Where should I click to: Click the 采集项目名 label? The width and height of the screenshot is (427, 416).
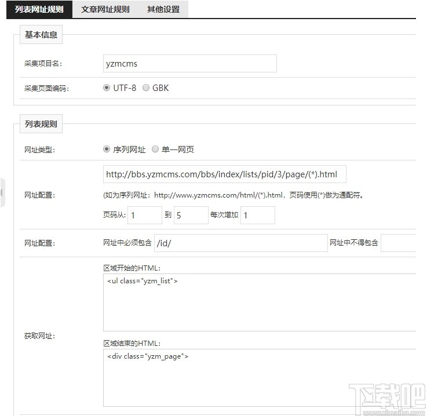(x=43, y=64)
